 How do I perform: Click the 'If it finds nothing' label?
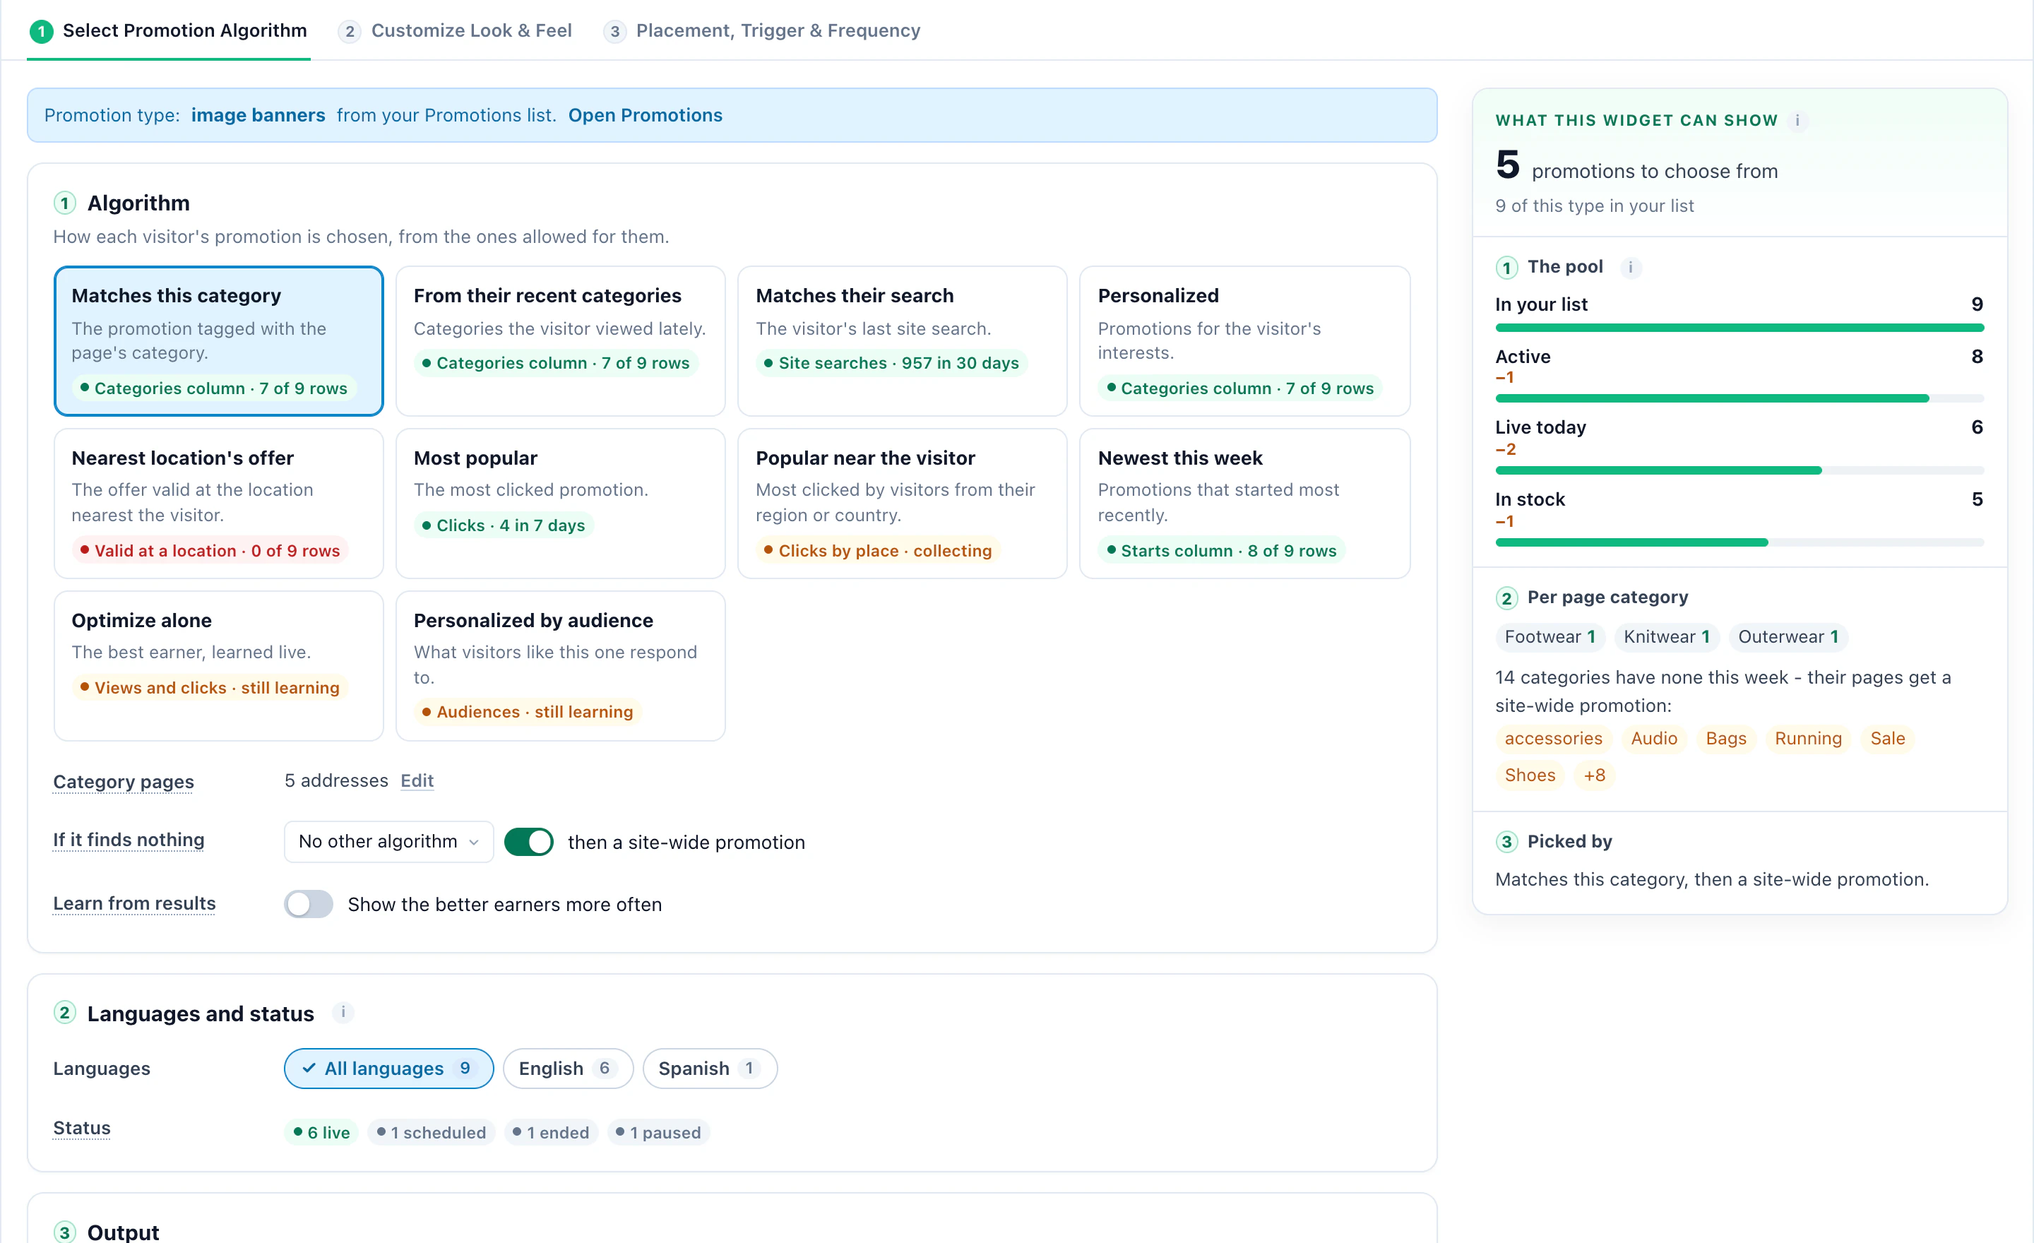129,840
